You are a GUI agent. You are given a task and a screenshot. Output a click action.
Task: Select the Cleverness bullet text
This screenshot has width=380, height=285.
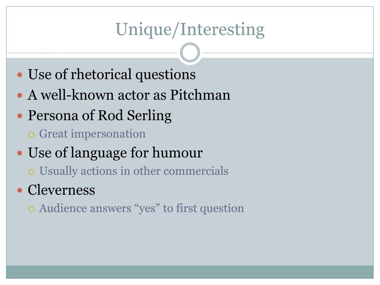tap(61, 190)
